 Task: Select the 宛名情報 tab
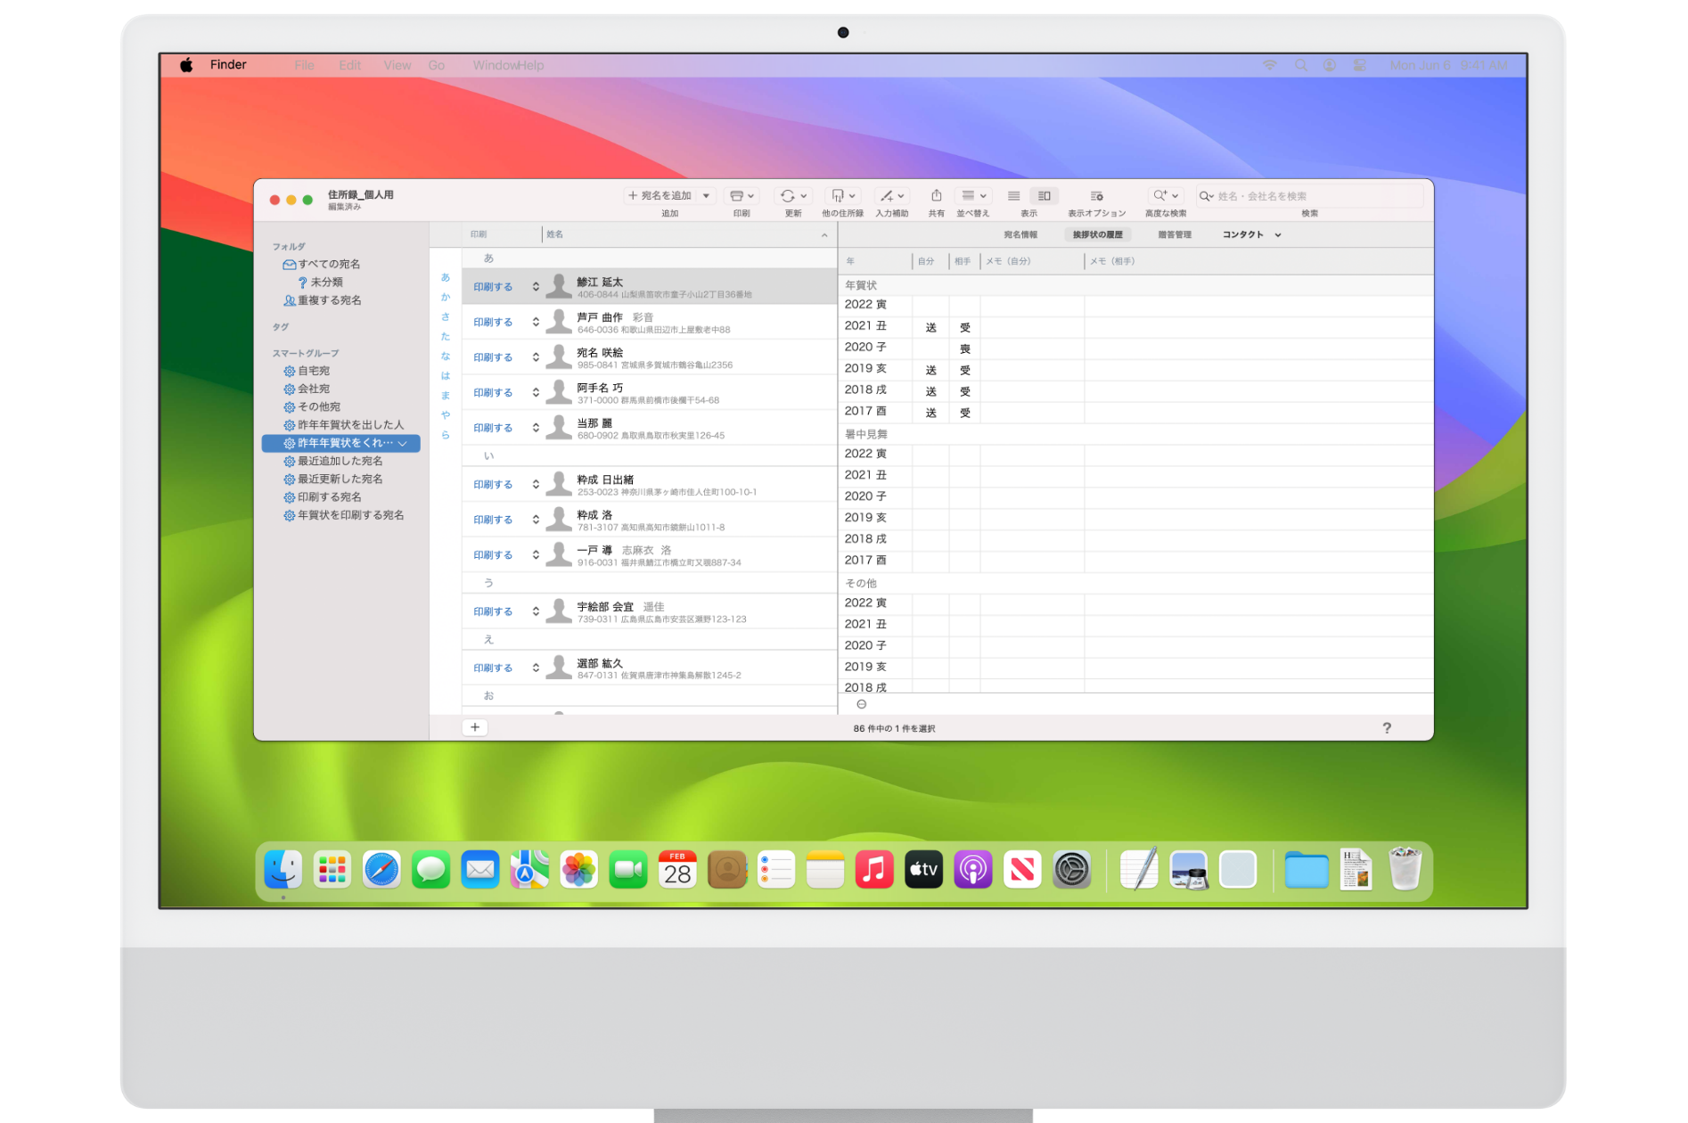coord(1020,235)
